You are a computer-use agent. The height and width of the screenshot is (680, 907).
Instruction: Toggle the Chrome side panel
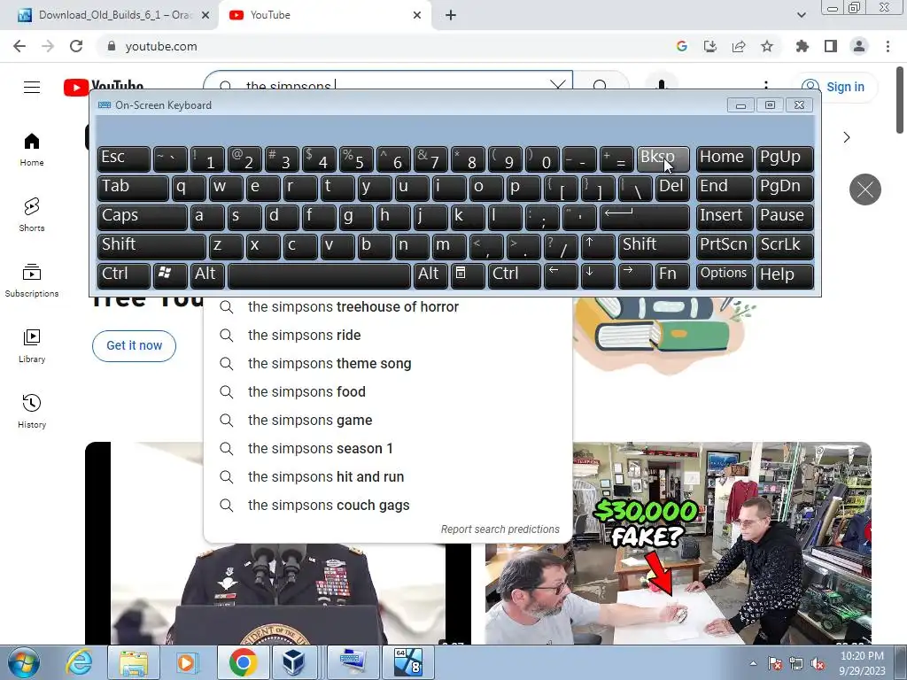point(831,46)
